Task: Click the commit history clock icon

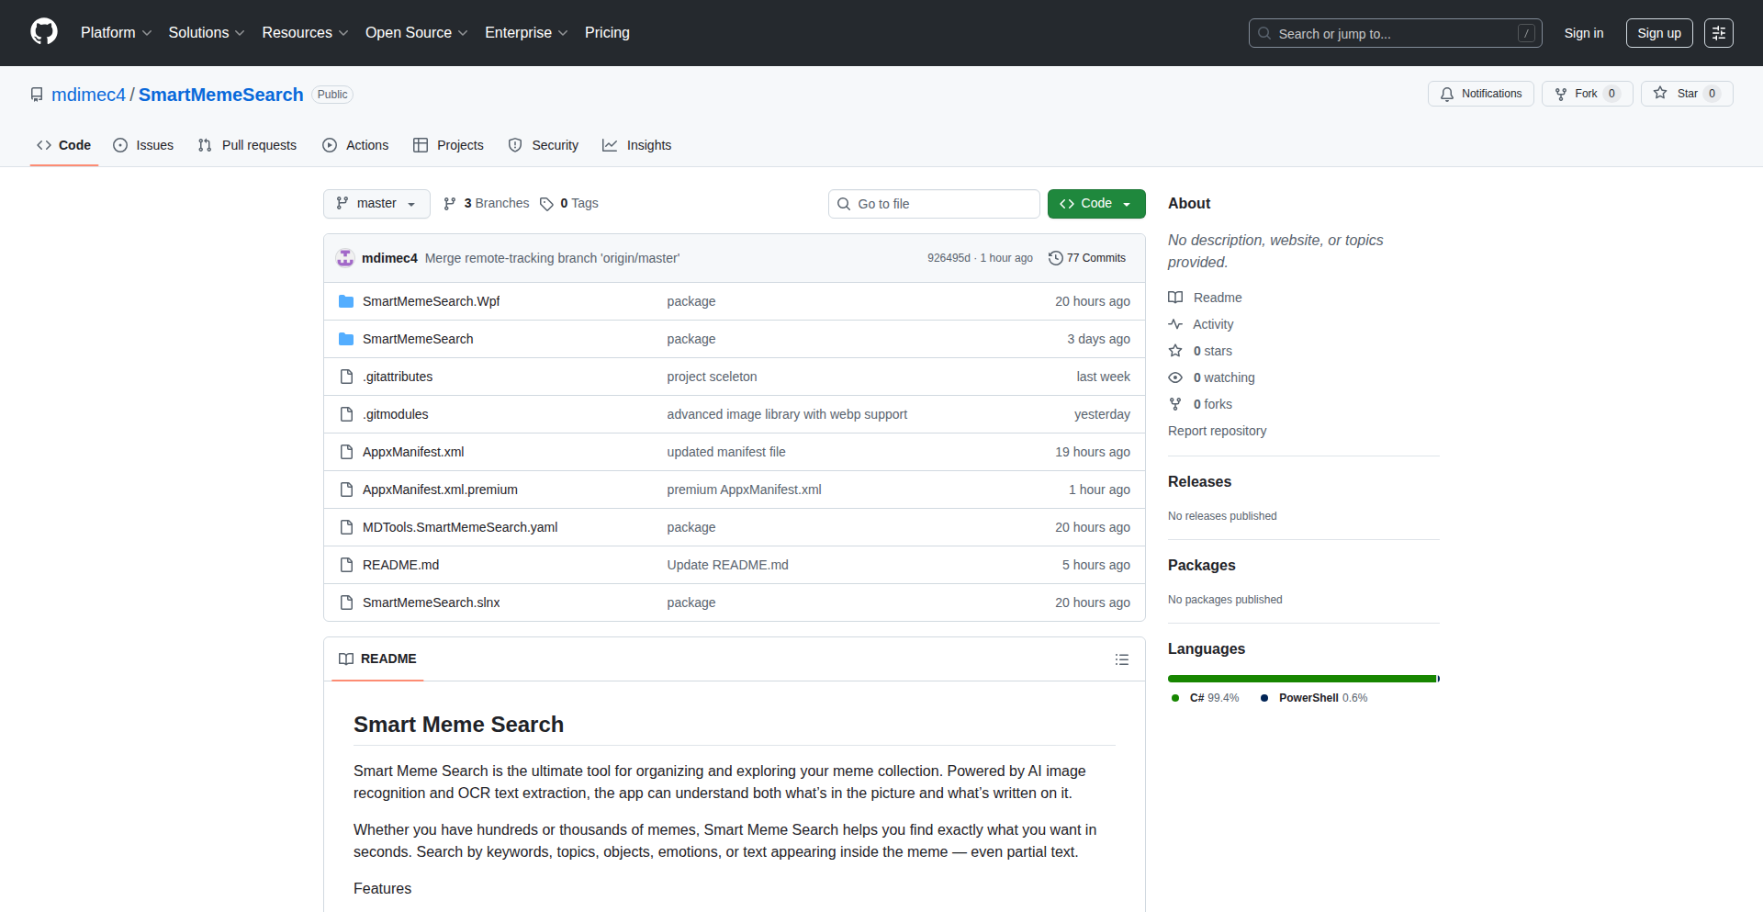Action: point(1056,258)
